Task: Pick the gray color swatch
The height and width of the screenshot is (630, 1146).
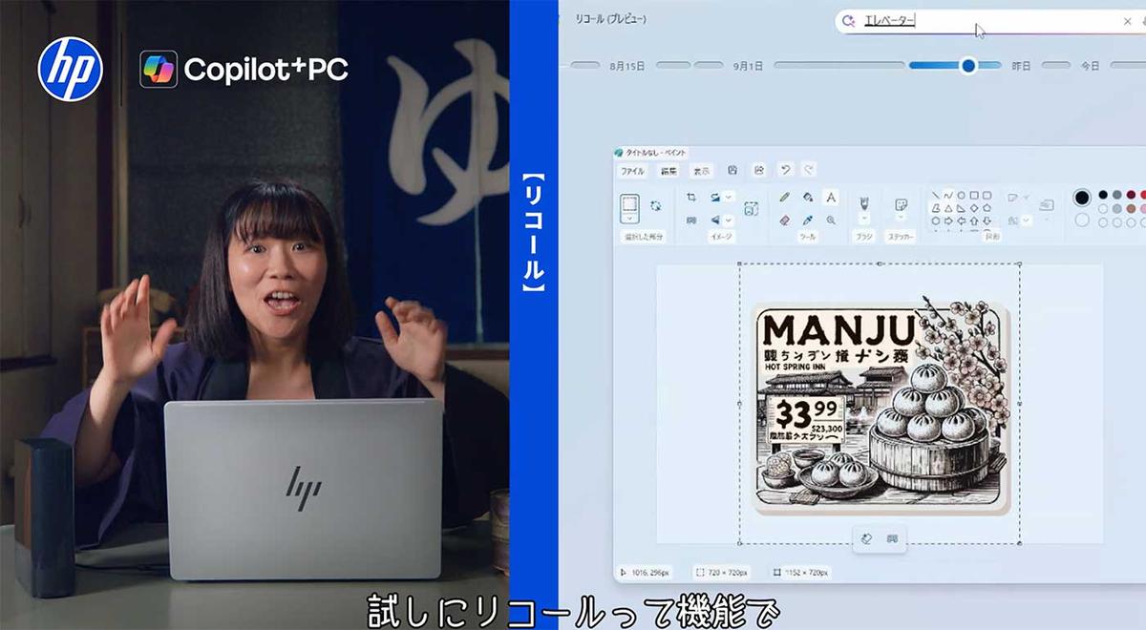Action: pos(1117,195)
